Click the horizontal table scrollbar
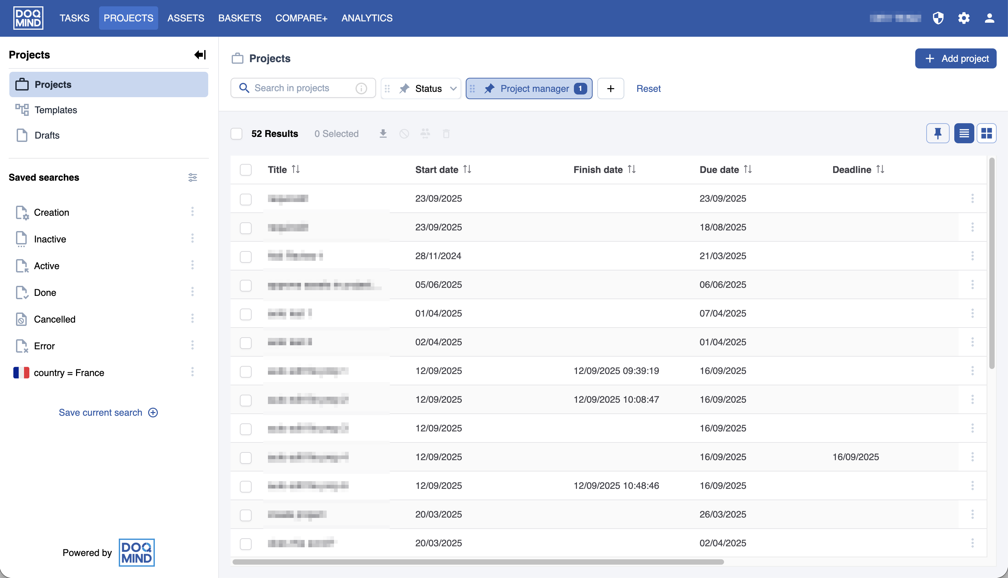The height and width of the screenshot is (578, 1008). coord(478,562)
